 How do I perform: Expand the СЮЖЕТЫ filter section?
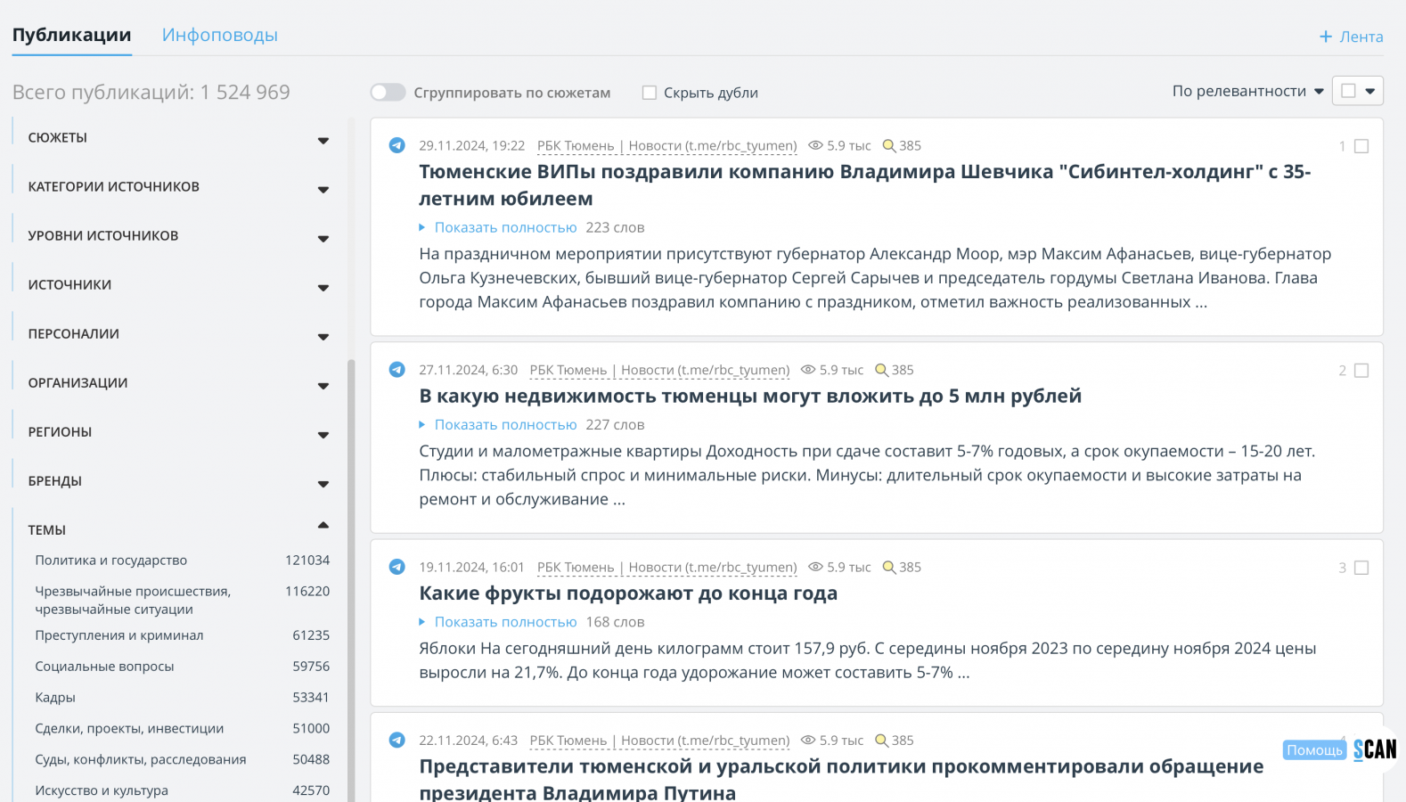[323, 140]
